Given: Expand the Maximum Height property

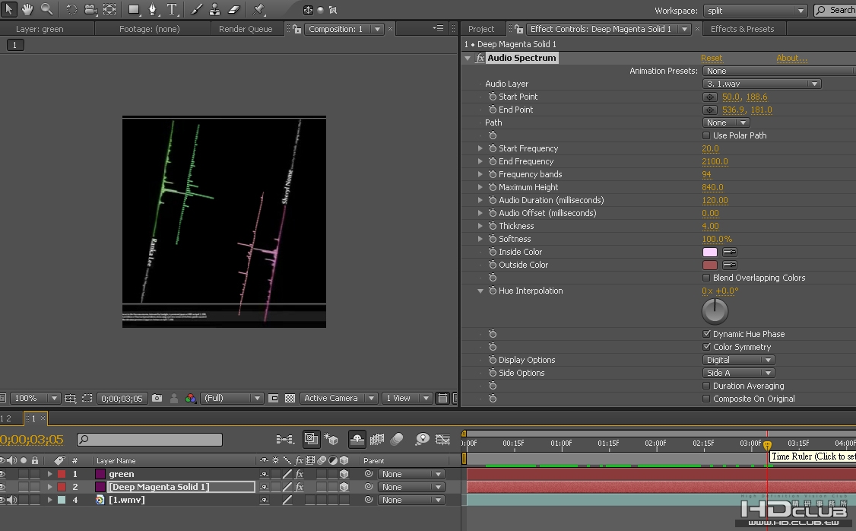Looking at the screenshot, I should pyautogui.click(x=480, y=187).
